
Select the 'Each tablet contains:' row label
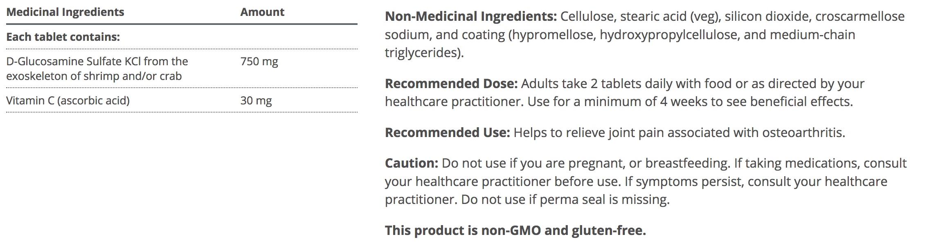[x=63, y=37]
